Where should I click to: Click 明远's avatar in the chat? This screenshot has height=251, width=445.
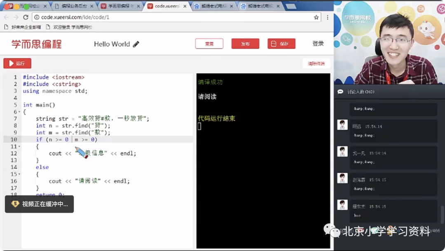(x=342, y=125)
